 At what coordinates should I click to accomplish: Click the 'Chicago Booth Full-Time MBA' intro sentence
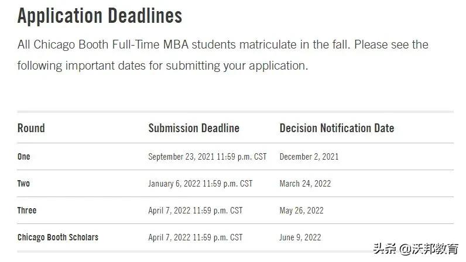[222, 44]
